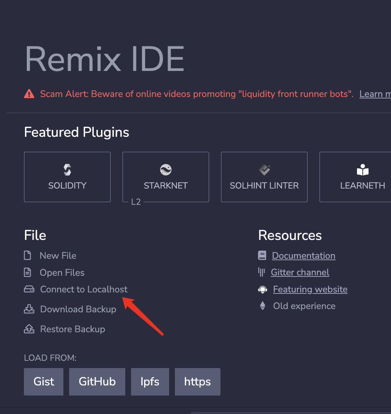The image size is (391, 414).
Task: Open the Documentation link
Action: [304, 255]
